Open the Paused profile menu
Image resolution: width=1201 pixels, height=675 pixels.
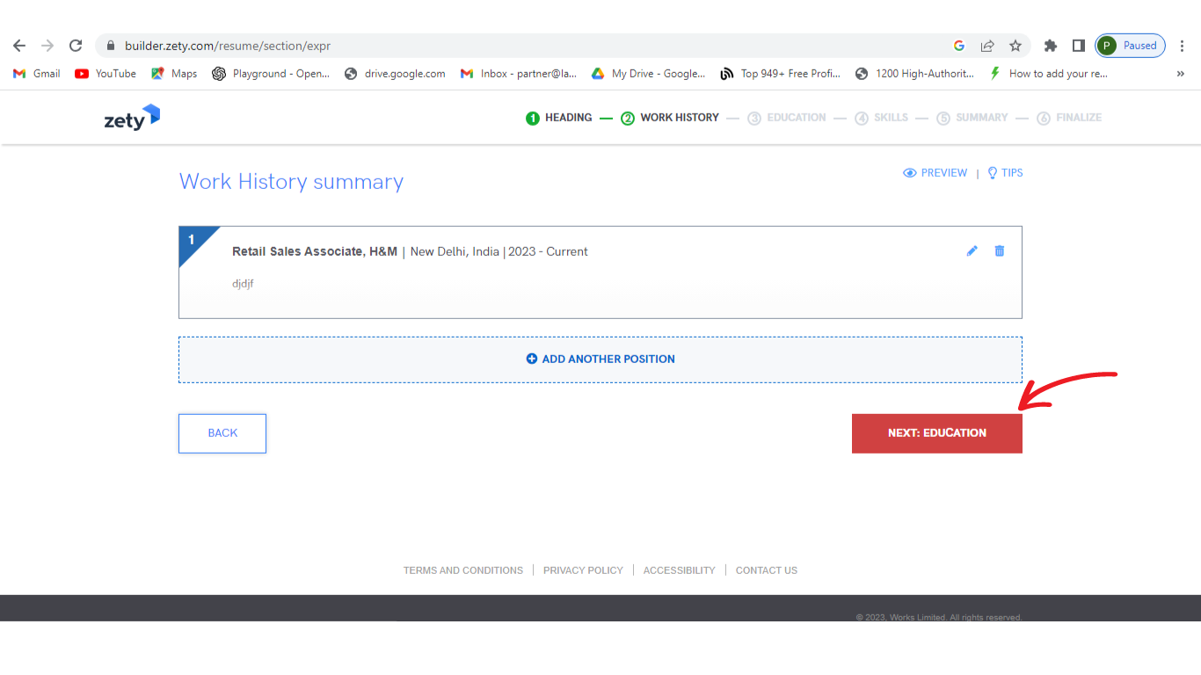click(x=1130, y=46)
